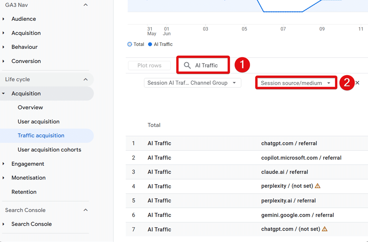This screenshot has height=242, width=368.
Task: Open the Search Console menu item
Action: [x=31, y=224]
